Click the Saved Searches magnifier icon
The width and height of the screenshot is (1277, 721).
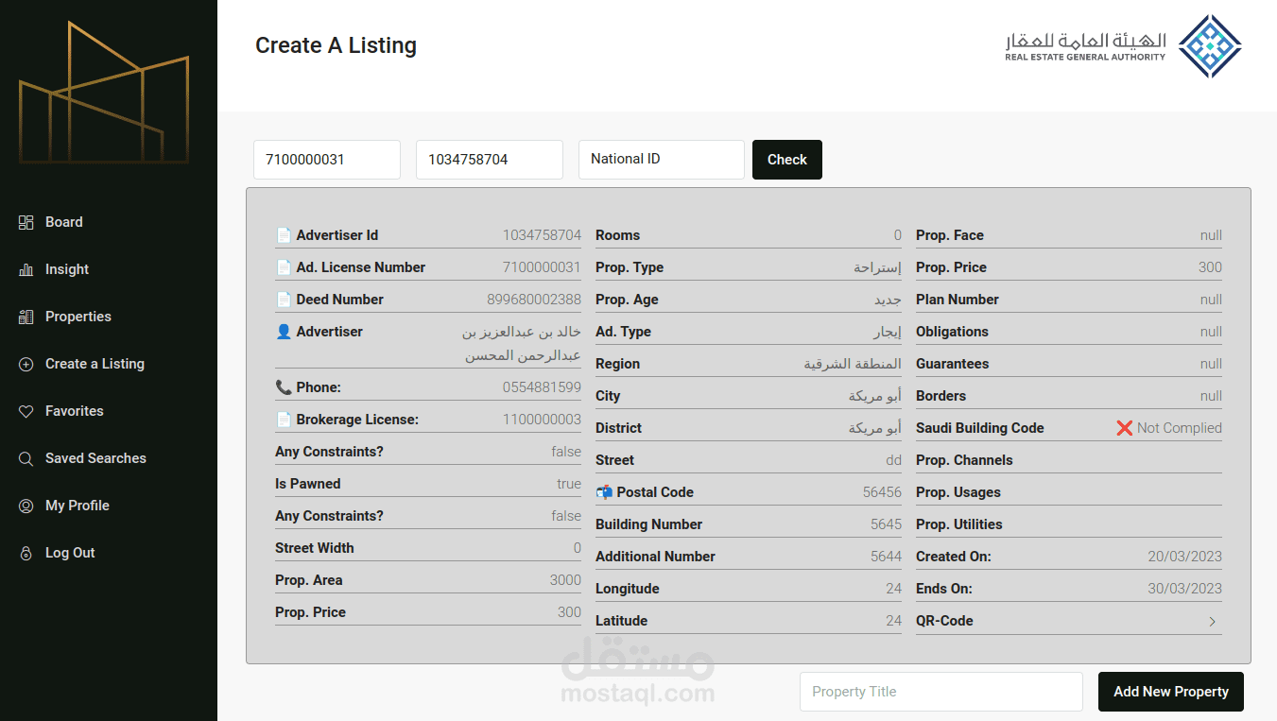click(26, 458)
